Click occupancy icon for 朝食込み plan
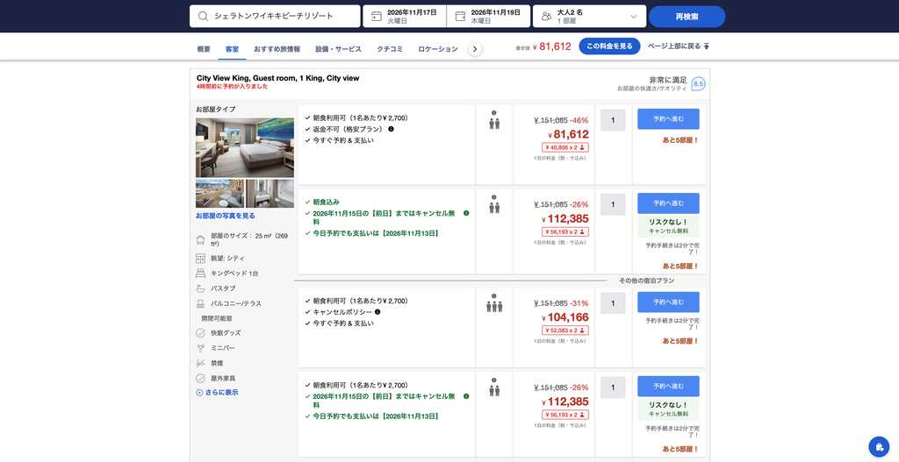 point(494,207)
